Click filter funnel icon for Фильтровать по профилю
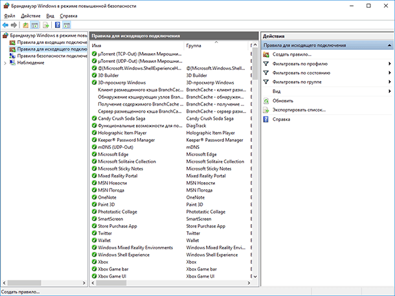 point(266,63)
